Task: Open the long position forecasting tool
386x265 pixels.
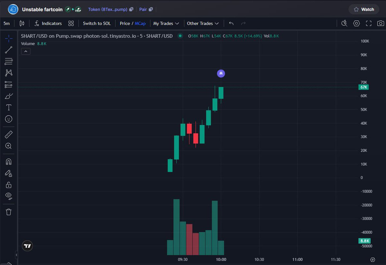Action: [x=9, y=84]
